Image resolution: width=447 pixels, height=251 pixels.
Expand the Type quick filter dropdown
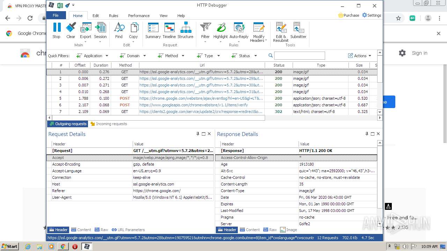pyautogui.click(x=219, y=56)
